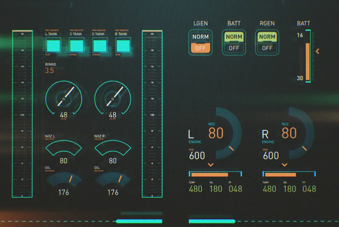Screen dimensions: 339x227
Task: Turn the RGEN generator OFF
Action: coord(267,48)
